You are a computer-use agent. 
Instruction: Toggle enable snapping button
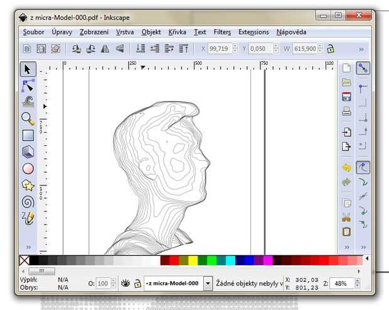[363, 68]
